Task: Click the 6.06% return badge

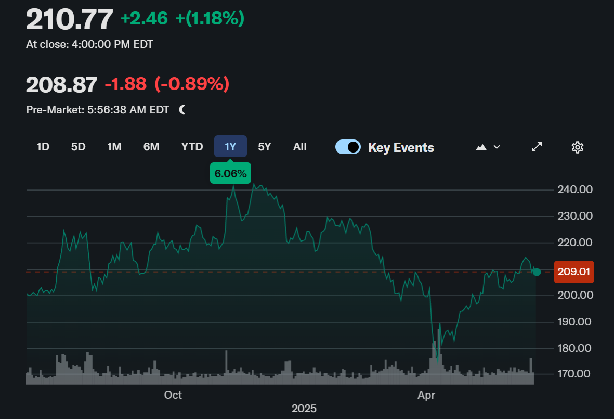Action: click(x=230, y=173)
